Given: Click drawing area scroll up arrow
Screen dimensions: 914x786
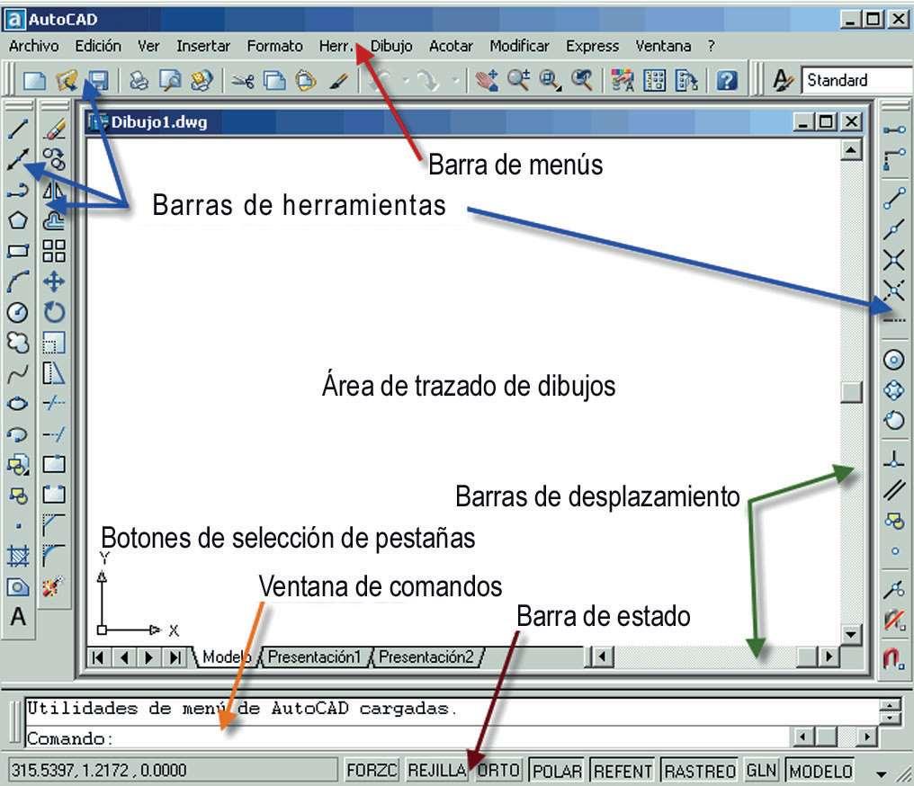Looking at the screenshot, I should pos(851,150).
